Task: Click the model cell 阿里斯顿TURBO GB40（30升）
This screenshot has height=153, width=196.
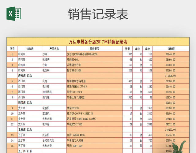Action: click(x=94, y=119)
